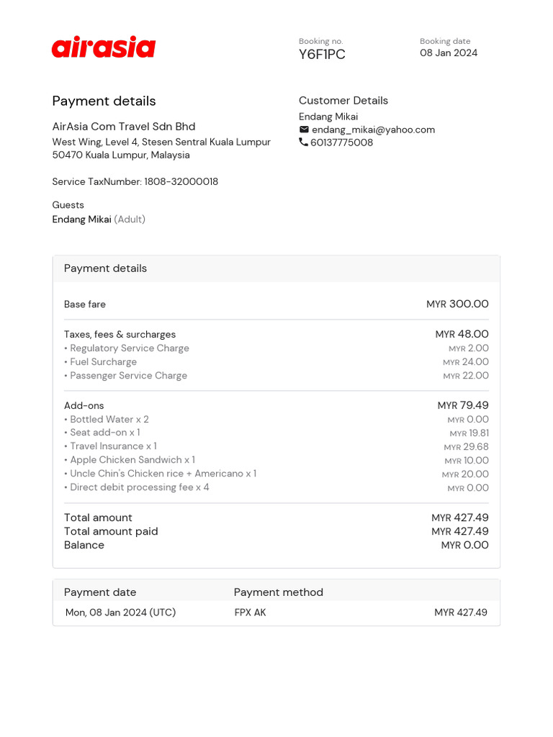Viewport: 553px width, 737px height.
Task: Click the envelope email icon
Action: tap(304, 130)
